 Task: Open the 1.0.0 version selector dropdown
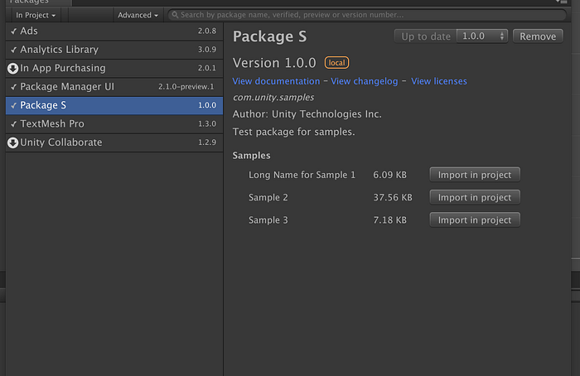(482, 36)
